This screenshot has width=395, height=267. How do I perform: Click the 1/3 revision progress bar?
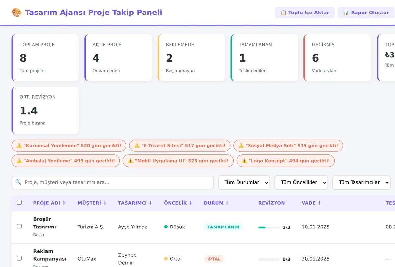click(x=269, y=227)
